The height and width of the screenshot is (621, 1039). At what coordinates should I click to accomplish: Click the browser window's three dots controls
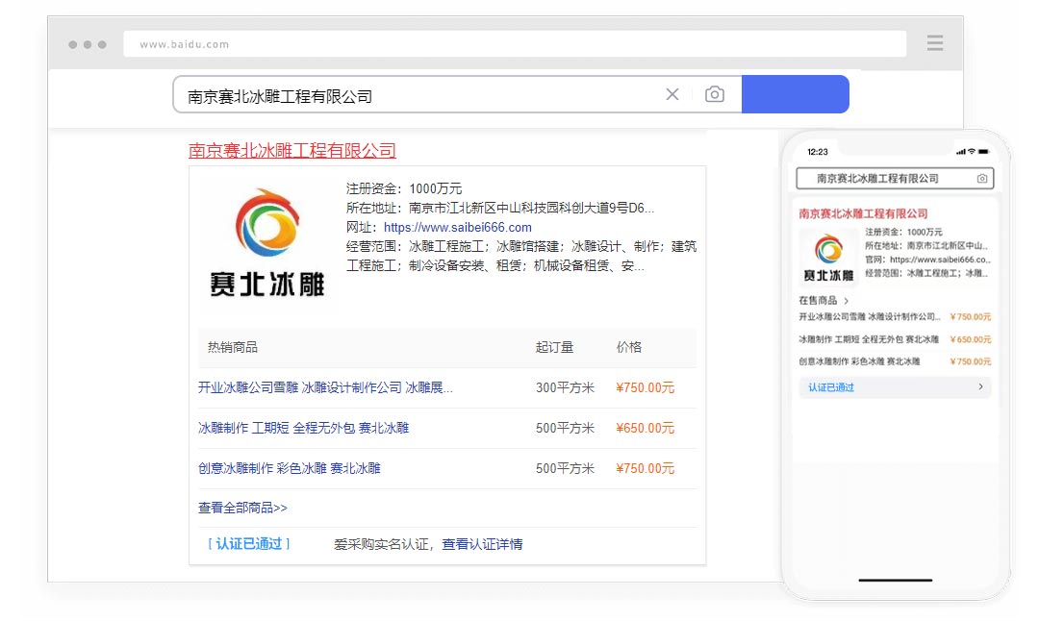point(88,44)
